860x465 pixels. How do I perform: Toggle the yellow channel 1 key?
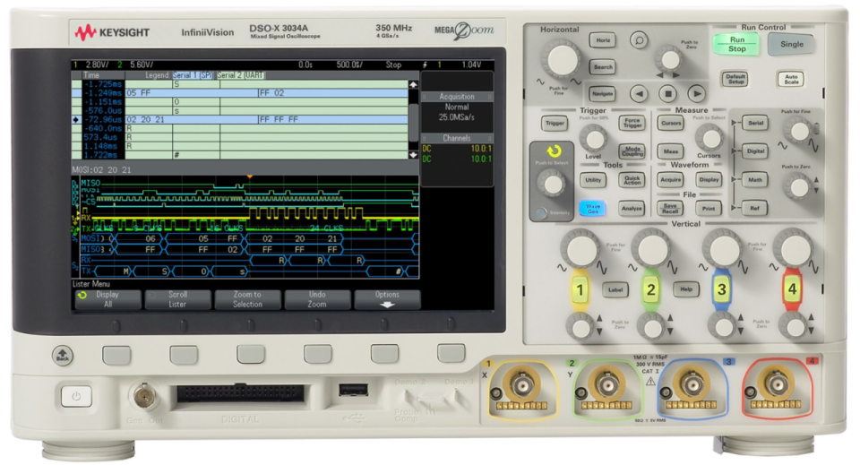tap(580, 289)
